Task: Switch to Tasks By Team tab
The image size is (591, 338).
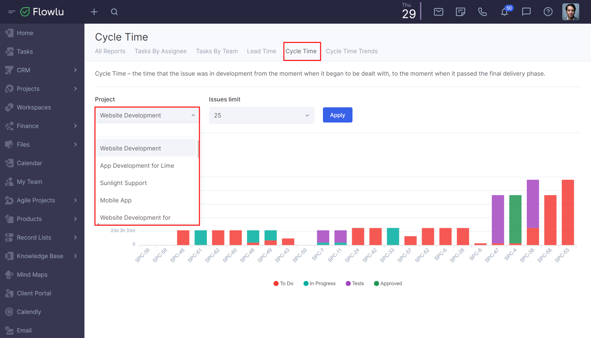Action: coord(217,51)
